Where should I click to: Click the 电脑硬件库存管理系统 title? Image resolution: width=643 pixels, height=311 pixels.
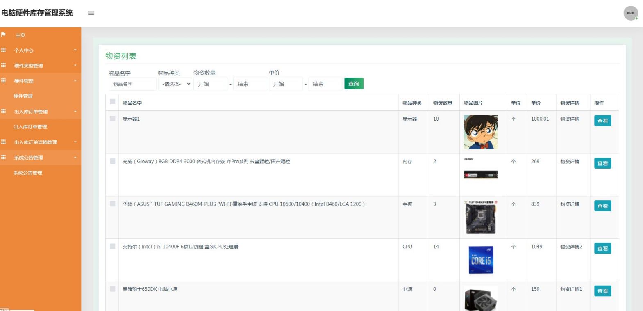[37, 13]
